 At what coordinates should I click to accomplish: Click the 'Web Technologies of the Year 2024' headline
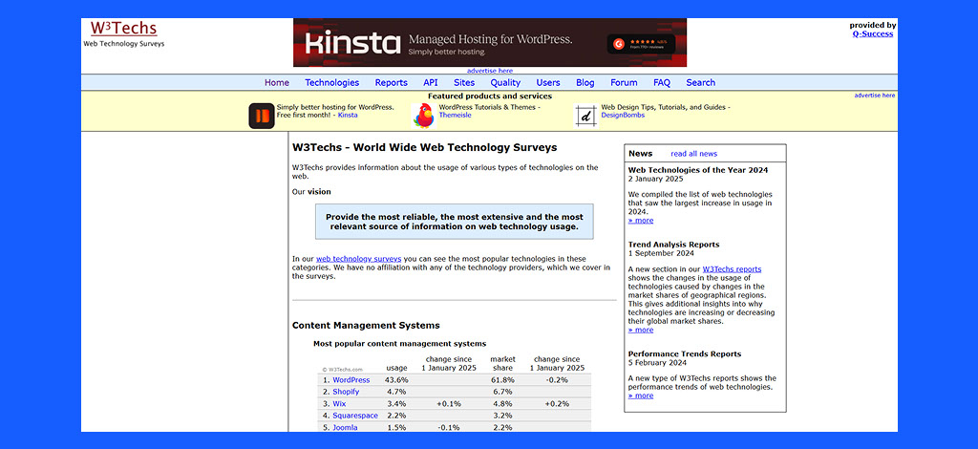pyautogui.click(x=698, y=170)
